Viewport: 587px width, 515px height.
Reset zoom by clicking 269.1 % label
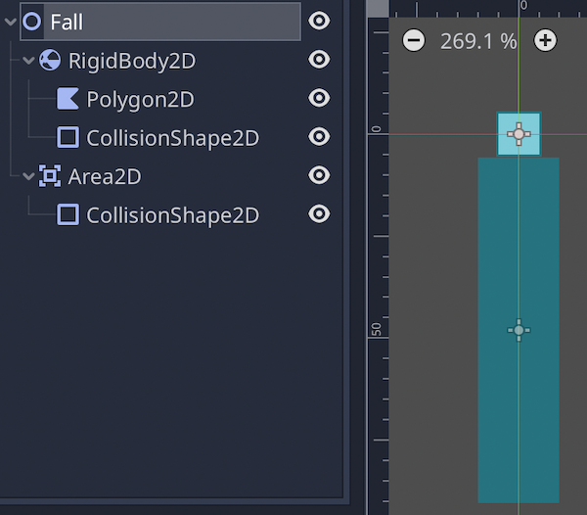click(x=478, y=41)
